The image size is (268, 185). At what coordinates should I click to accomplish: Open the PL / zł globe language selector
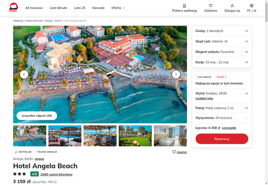pyautogui.click(x=252, y=6)
